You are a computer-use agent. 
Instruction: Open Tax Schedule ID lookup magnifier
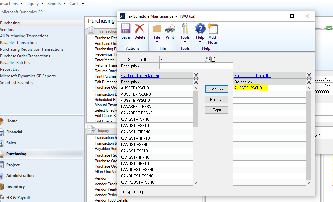[x=208, y=59]
